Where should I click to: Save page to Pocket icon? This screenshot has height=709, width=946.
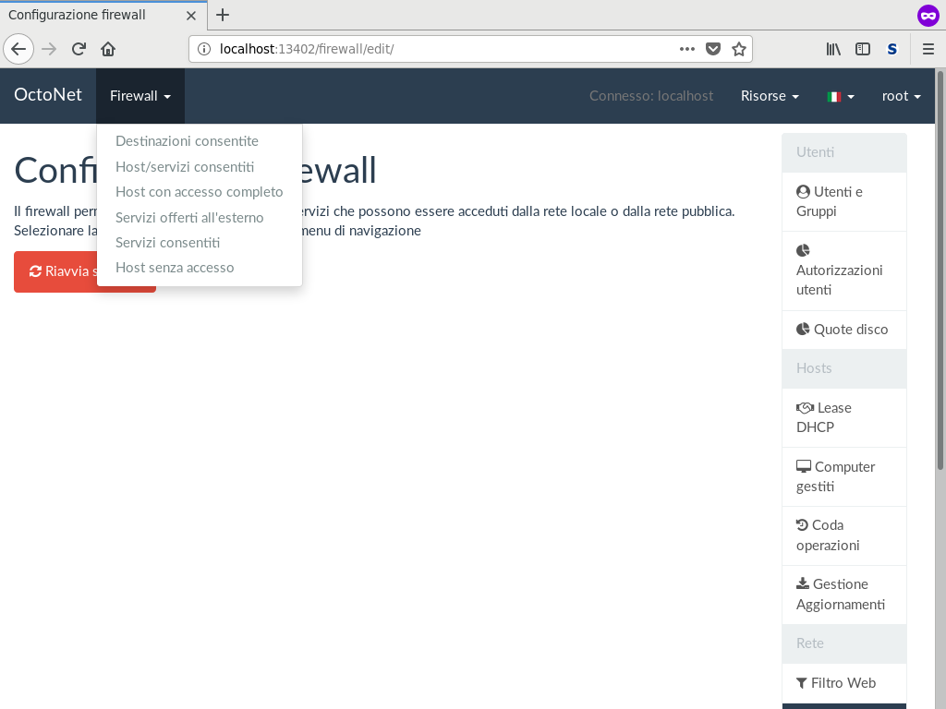[713, 49]
